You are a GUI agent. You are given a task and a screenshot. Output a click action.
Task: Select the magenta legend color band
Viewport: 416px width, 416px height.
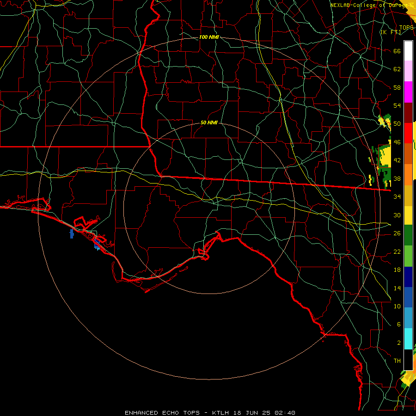[408, 92]
